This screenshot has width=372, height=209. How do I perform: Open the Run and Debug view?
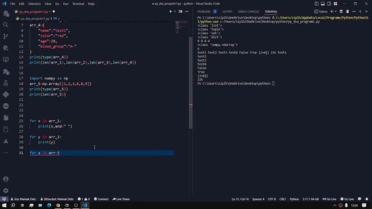(x=6, y=48)
